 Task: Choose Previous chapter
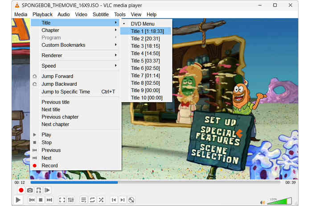point(75,117)
